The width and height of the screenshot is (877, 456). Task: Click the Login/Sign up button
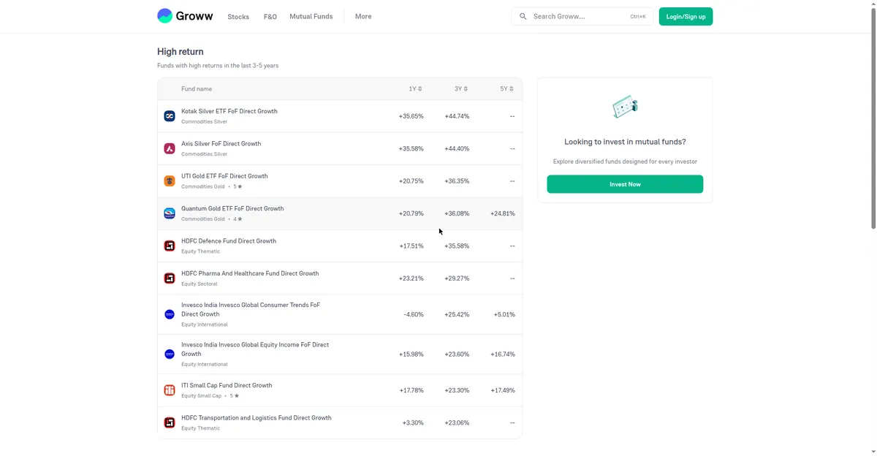(686, 16)
